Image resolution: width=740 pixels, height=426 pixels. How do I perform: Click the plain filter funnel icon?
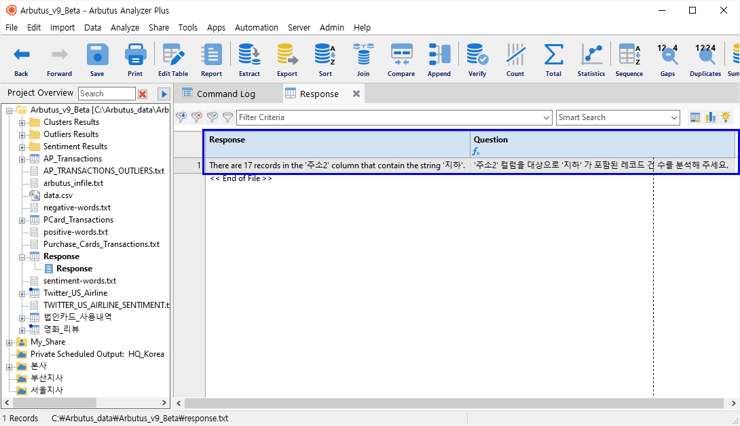(x=227, y=117)
